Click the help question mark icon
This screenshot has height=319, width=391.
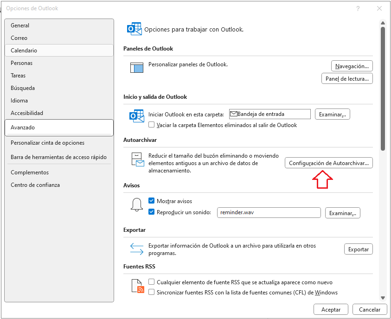[x=358, y=8]
